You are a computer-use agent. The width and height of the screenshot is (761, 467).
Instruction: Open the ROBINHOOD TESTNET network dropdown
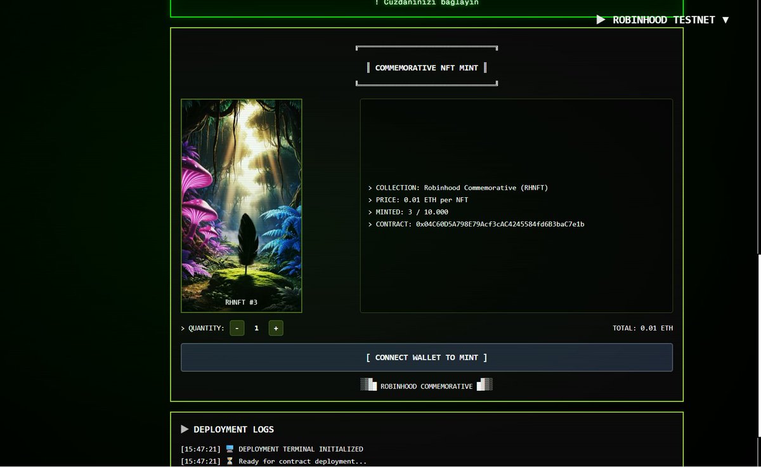663,20
